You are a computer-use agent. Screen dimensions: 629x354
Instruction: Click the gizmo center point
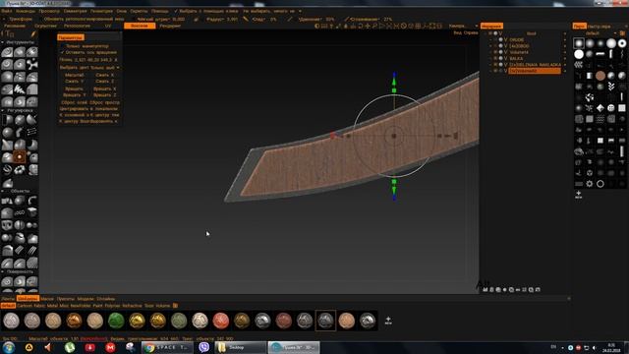point(394,136)
